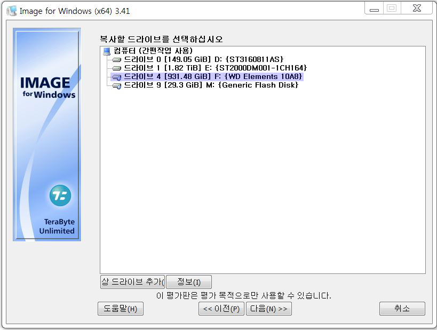
Task: Select 드라이브 9 Generic Flash Disk entry
Action: 211,85
